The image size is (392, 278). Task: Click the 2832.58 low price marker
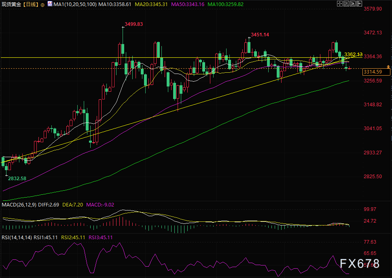click(x=17, y=178)
